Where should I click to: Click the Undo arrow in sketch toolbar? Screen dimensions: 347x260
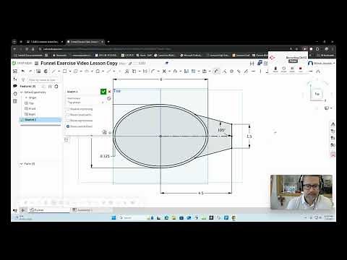23,71
